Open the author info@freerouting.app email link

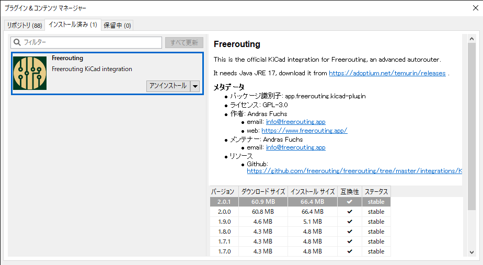point(296,122)
